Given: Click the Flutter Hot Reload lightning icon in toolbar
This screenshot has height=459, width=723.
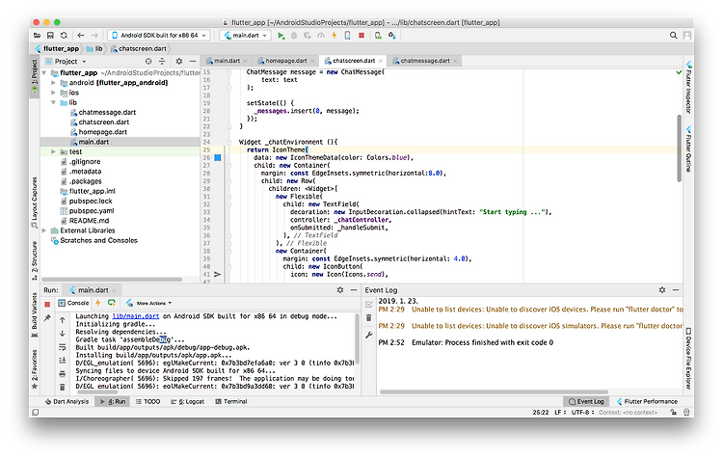Looking at the screenshot, I should [335, 36].
